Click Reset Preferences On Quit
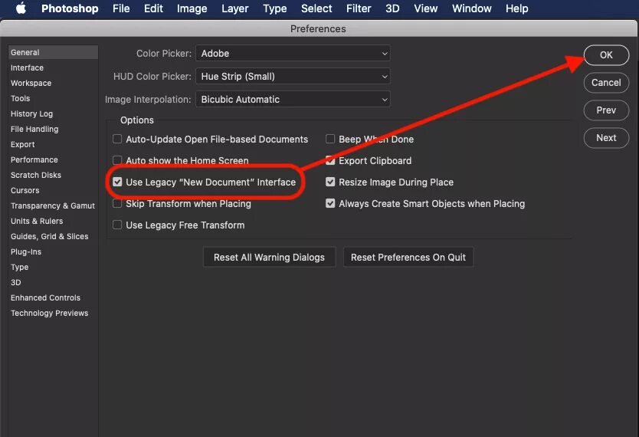 (x=408, y=258)
